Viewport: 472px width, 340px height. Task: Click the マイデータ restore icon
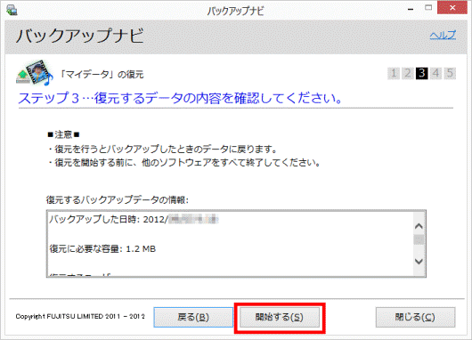(x=34, y=72)
